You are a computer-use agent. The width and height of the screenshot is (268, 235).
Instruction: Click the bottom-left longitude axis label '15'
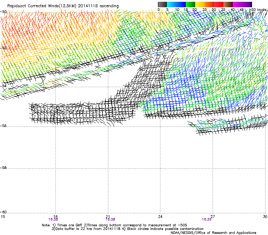tap(3, 217)
